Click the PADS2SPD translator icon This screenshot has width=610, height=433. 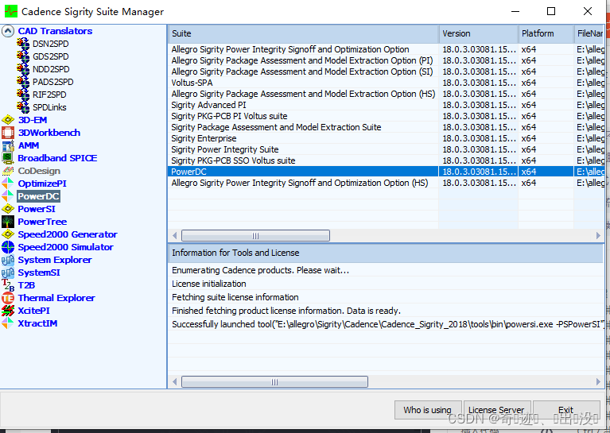pyautogui.click(x=23, y=82)
